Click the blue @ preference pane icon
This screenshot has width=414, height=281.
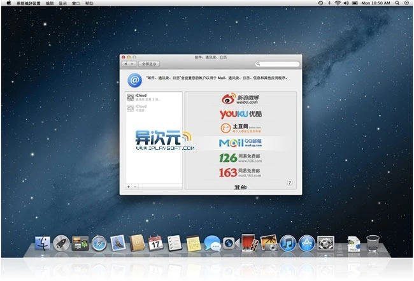134,80
